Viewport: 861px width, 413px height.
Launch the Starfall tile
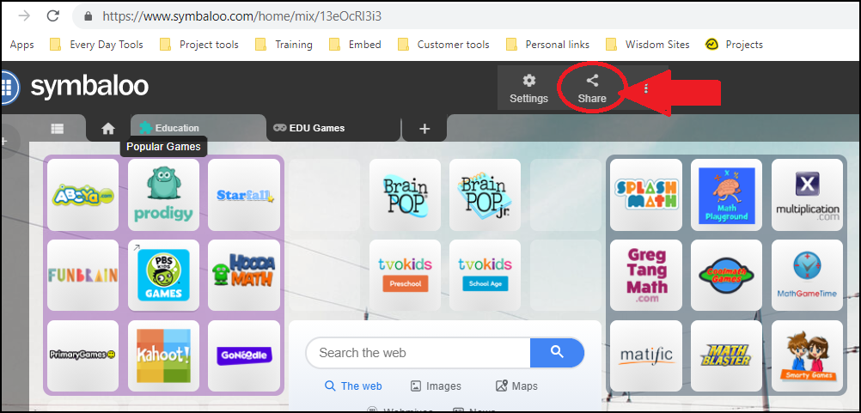pos(244,195)
